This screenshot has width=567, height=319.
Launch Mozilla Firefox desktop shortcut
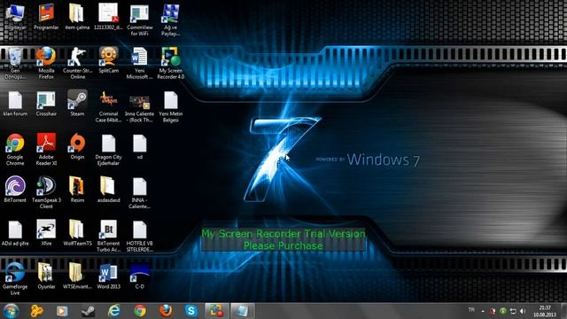[46, 63]
